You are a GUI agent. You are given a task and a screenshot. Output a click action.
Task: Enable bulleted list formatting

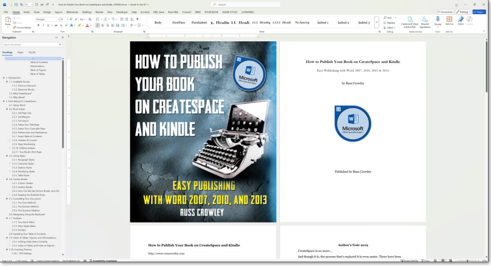click(x=97, y=19)
